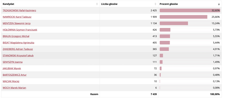Open TRZASKOWSKI Rafał Kazimierz candidate link
The width and height of the screenshot is (225, 98).
[19, 10]
